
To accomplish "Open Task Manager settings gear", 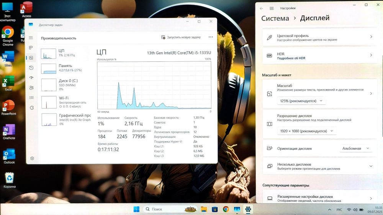I will tap(32, 158).
